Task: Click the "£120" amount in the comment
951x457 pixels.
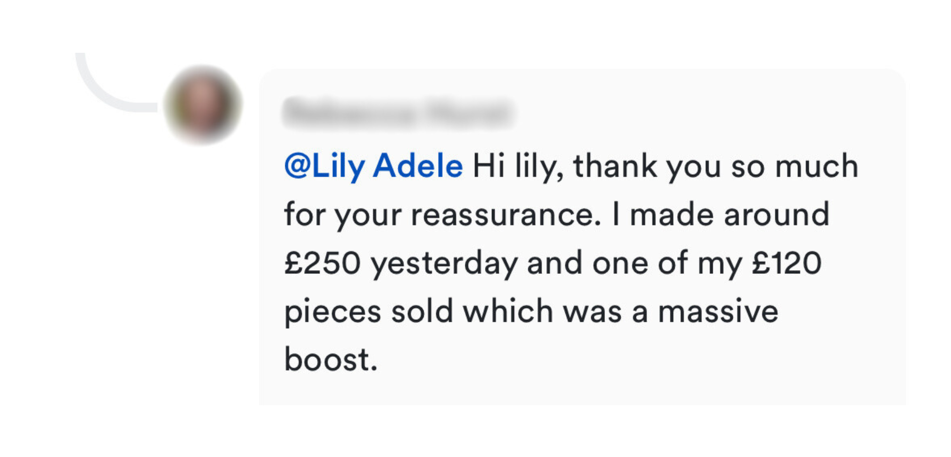Action: (x=787, y=263)
